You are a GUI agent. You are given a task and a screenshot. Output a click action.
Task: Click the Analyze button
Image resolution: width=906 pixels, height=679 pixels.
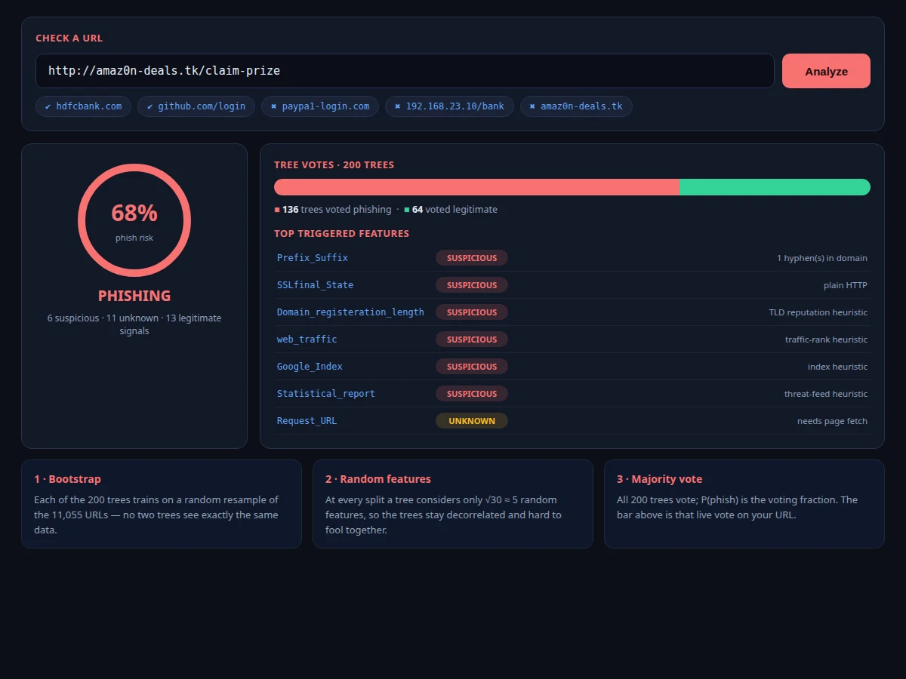pyautogui.click(x=826, y=71)
